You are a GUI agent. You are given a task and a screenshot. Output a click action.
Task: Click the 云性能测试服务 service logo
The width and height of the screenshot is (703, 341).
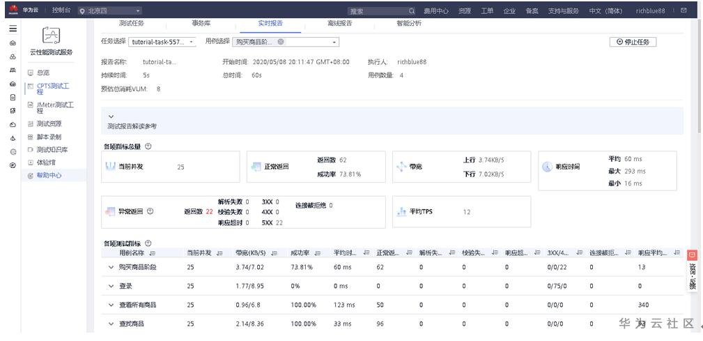click(51, 35)
